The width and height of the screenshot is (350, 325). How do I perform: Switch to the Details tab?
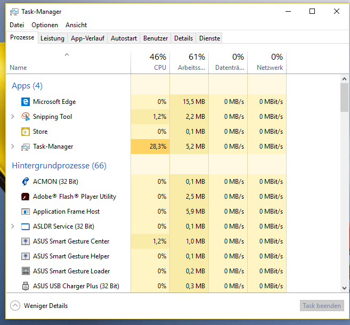point(183,38)
